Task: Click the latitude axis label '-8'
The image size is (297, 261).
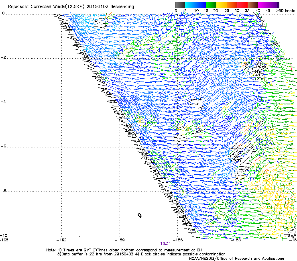Action: pyautogui.click(x=3, y=191)
